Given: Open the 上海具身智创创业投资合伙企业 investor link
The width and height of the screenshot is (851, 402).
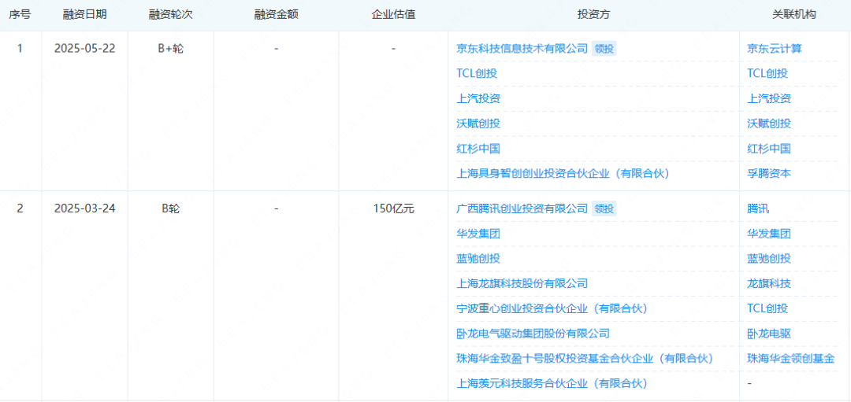Looking at the screenshot, I should tap(563, 173).
